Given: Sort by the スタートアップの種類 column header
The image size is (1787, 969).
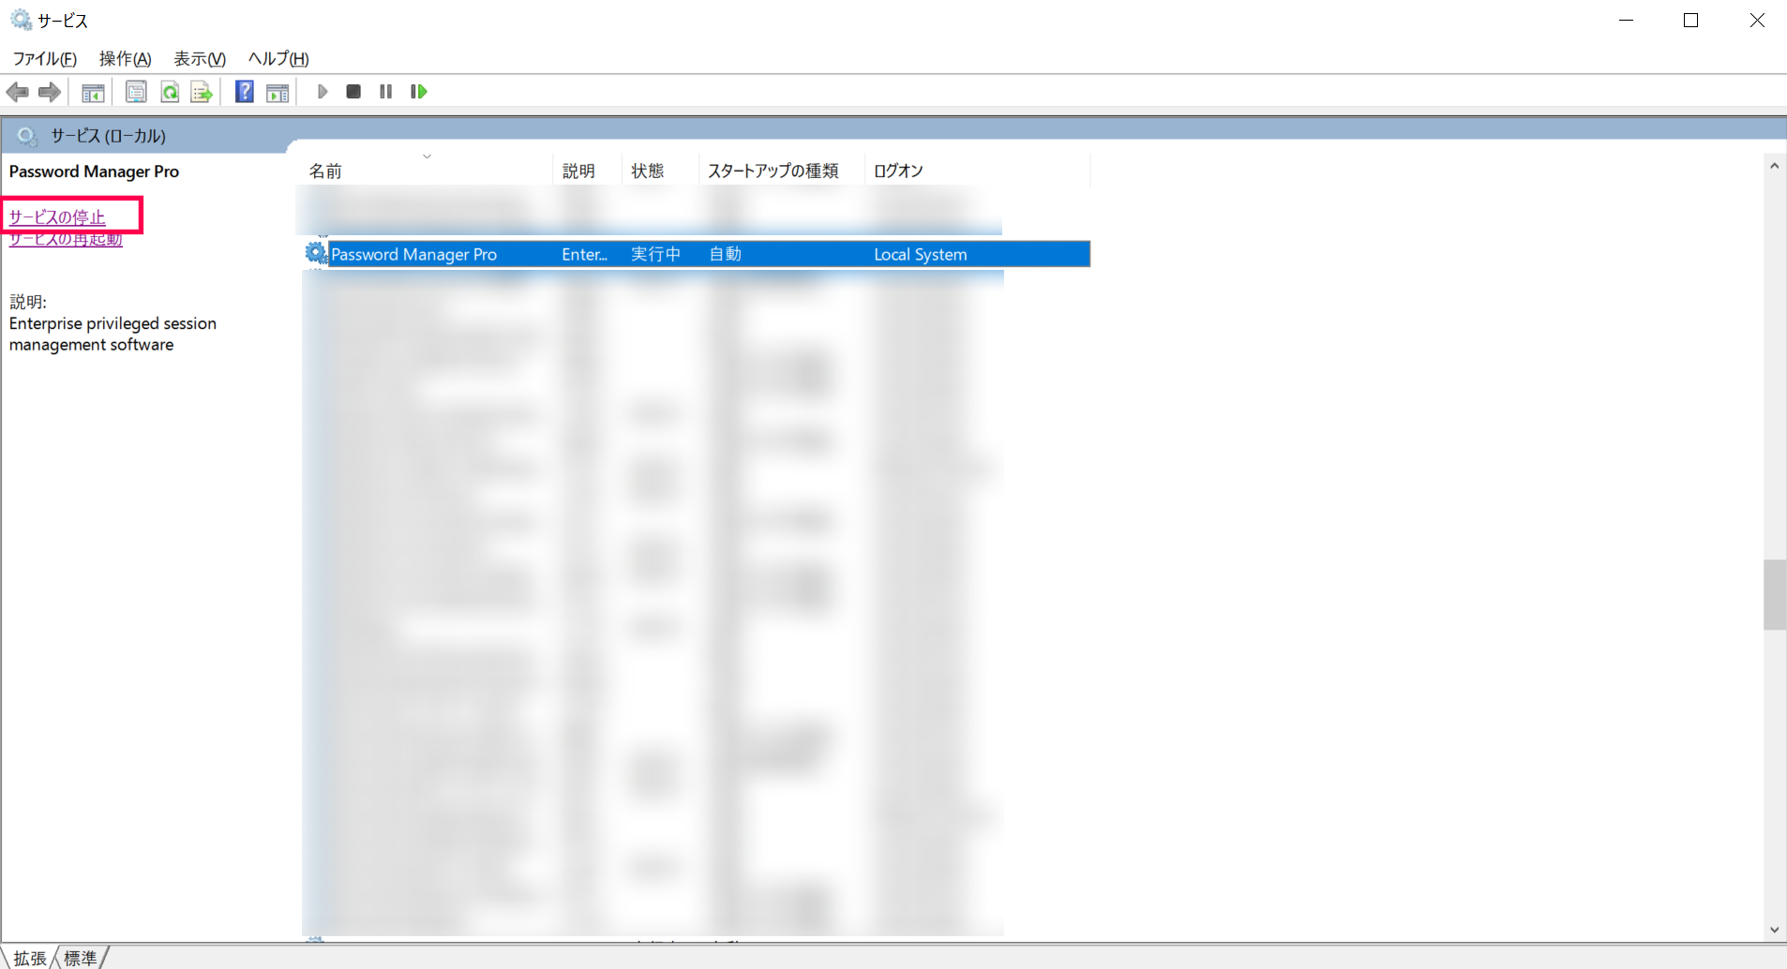Looking at the screenshot, I should (783, 171).
